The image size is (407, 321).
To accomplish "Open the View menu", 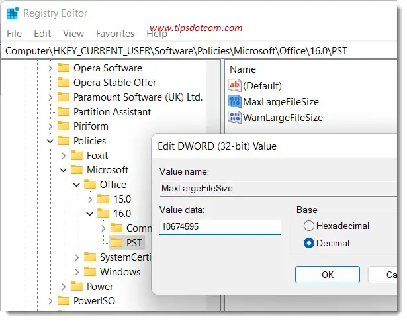I will (73, 34).
